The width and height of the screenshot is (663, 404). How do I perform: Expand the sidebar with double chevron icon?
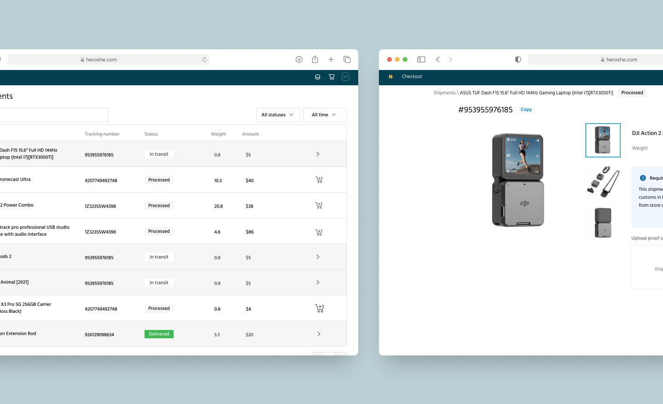(390, 76)
